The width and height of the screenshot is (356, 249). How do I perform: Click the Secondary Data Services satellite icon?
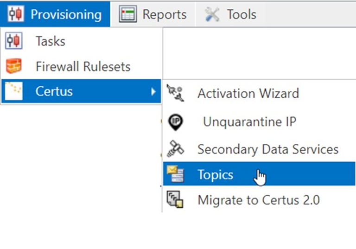pyautogui.click(x=175, y=149)
